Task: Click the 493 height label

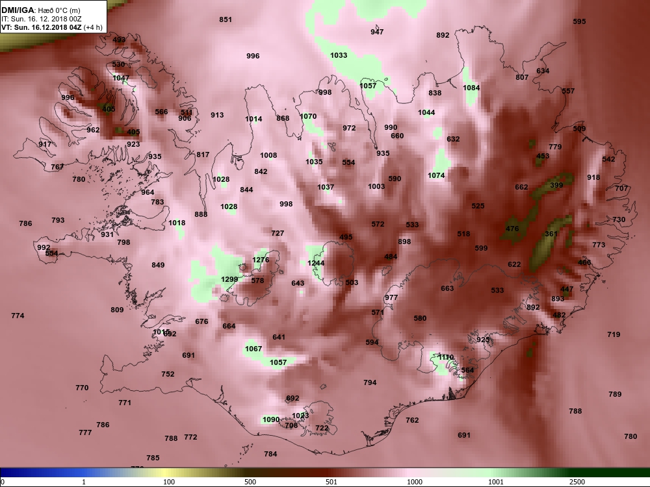Action: tap(119, 40)
